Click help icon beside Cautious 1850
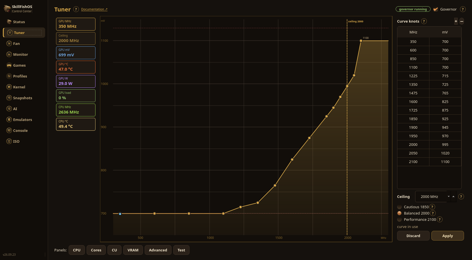The width and height of the screenshot is (472, 260). [x=432, y=207]
